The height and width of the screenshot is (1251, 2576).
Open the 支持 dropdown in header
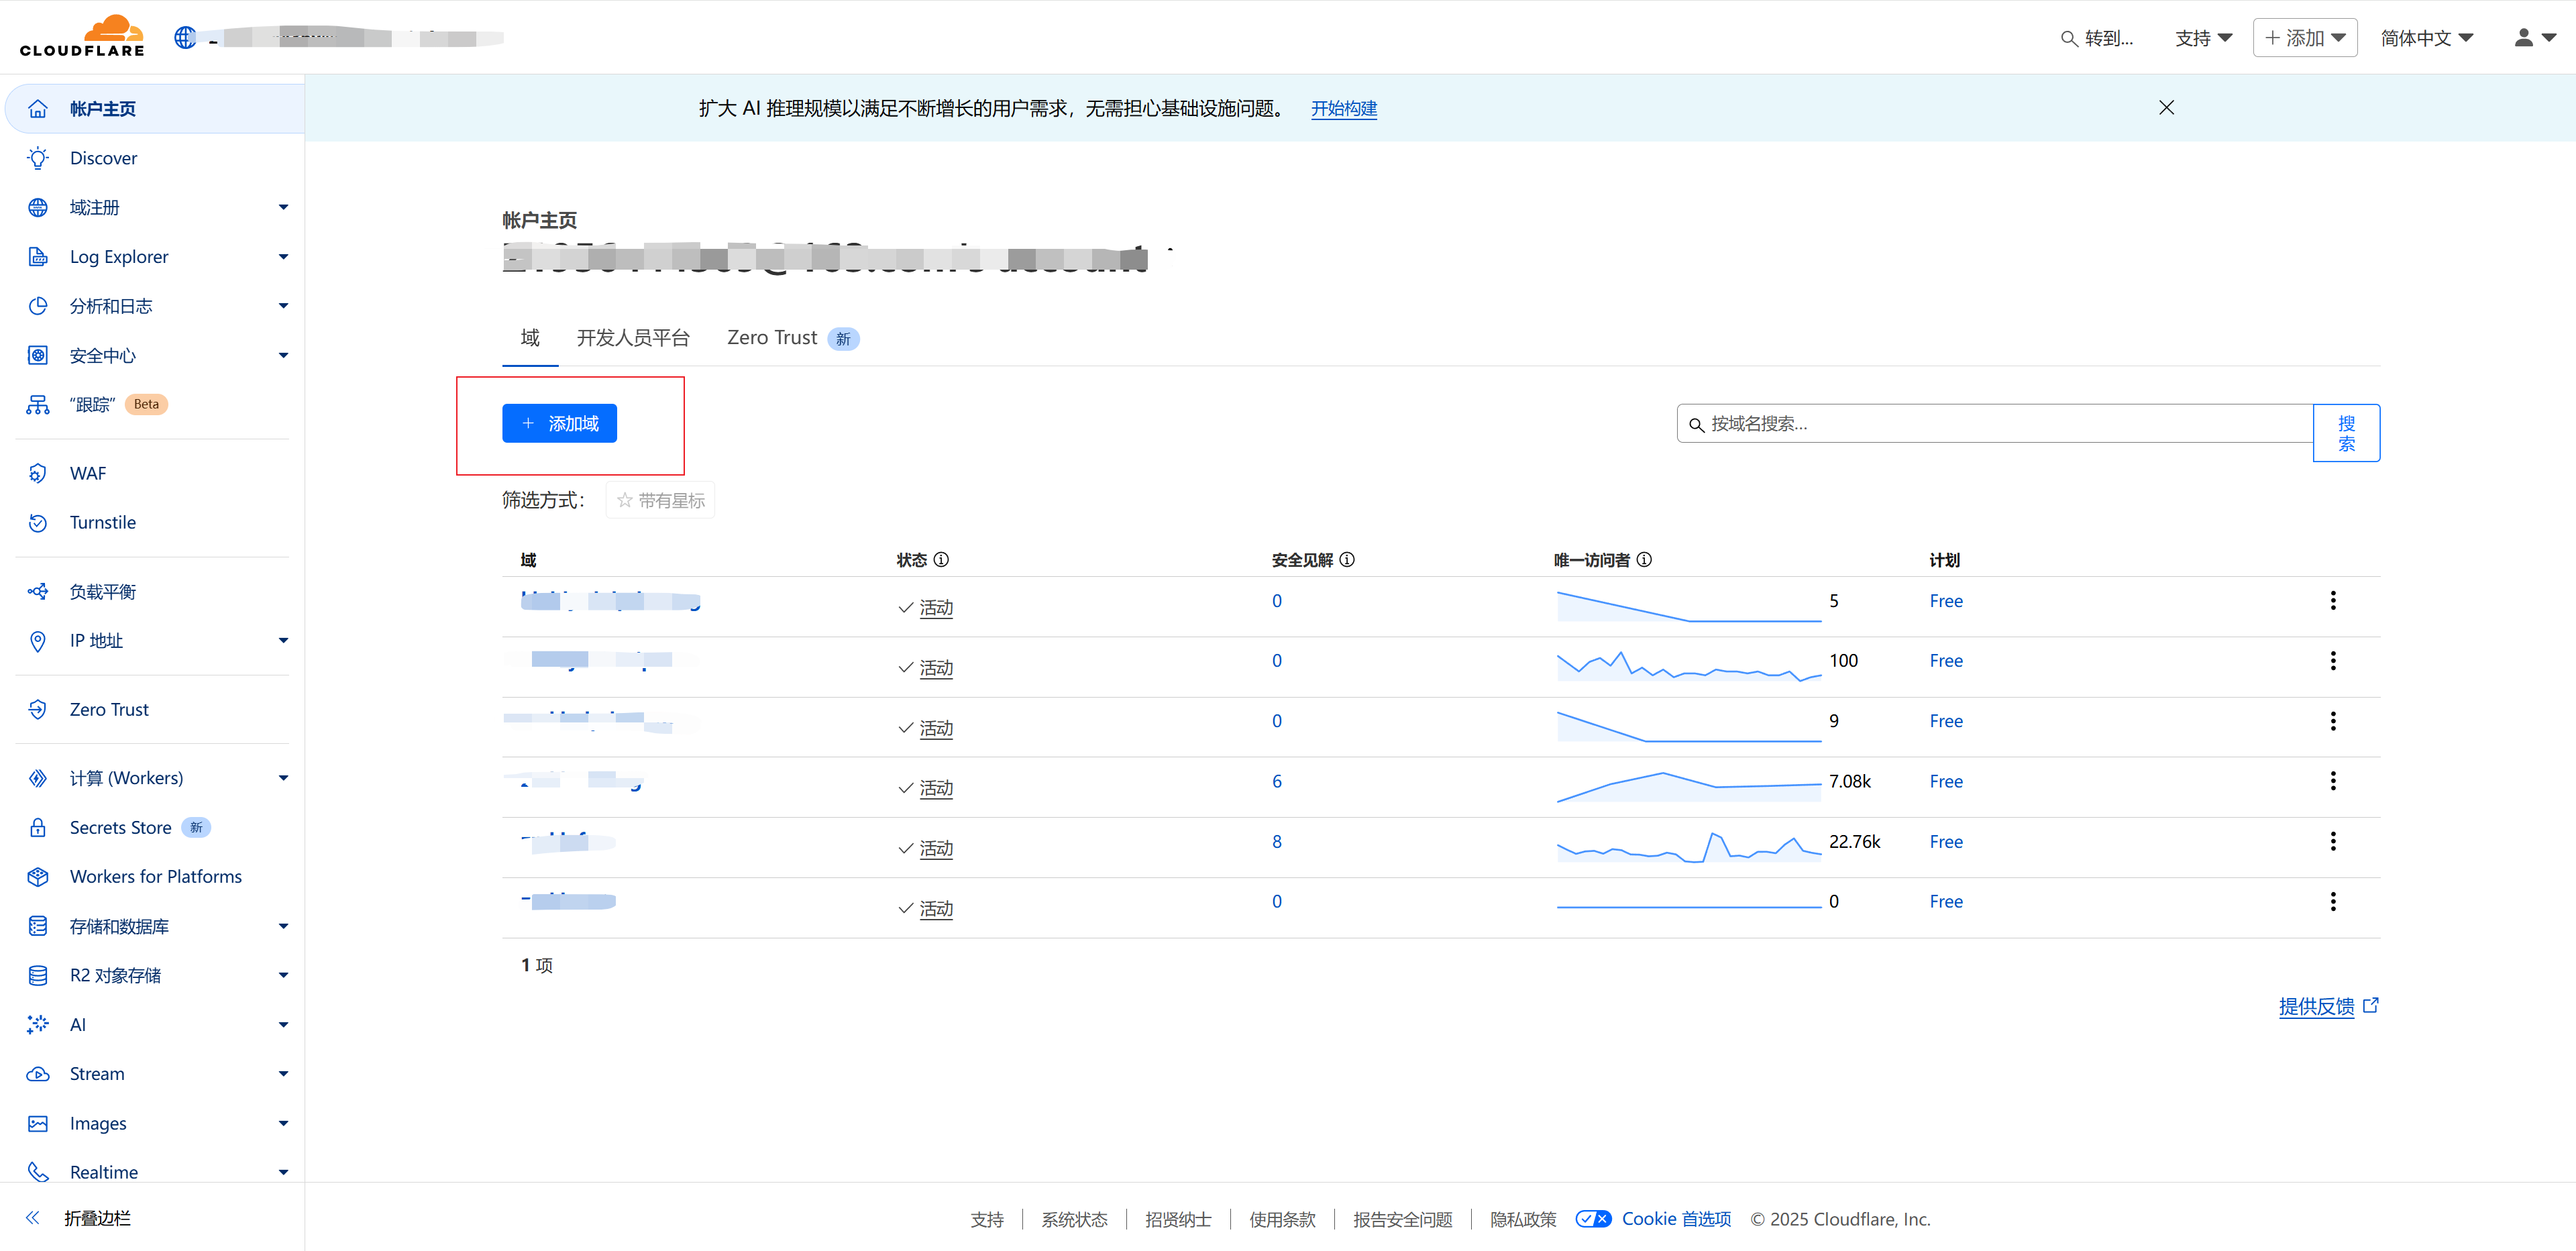(2203, 38)
